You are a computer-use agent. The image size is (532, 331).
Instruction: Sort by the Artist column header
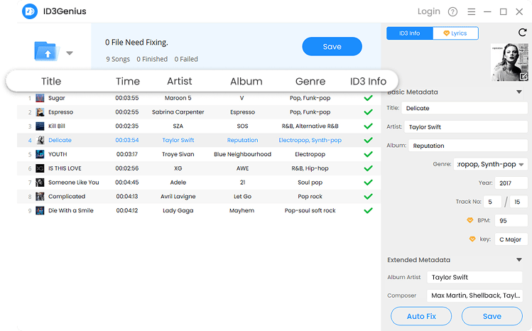(x=180, y=81)
